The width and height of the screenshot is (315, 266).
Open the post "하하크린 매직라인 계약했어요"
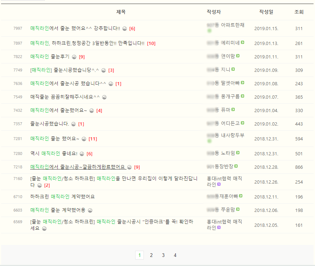(x=62, y=197)
